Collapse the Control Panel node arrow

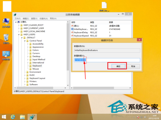point(25,41)
